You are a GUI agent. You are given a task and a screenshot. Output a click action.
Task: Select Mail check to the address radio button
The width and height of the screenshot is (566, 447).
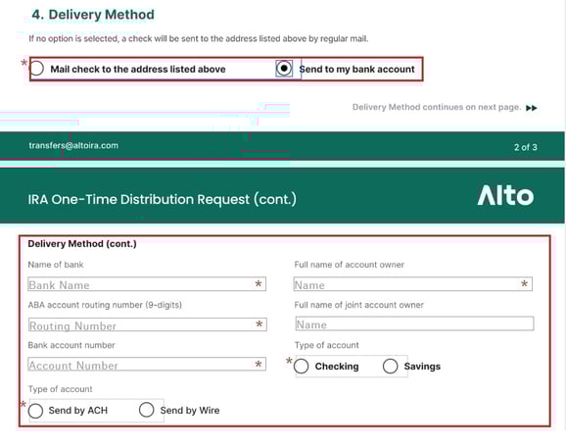37,69
